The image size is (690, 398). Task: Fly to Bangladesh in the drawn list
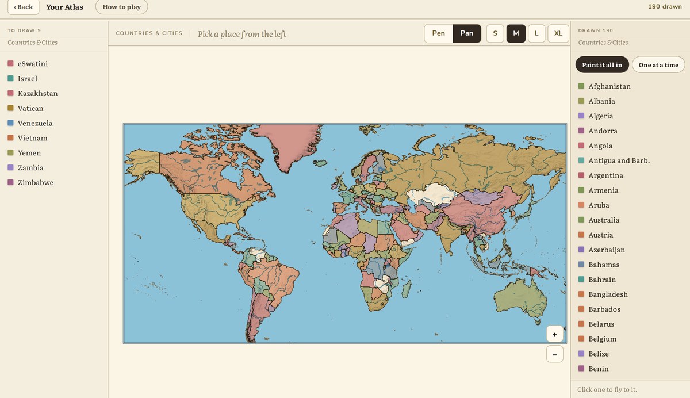coord(630,294)
